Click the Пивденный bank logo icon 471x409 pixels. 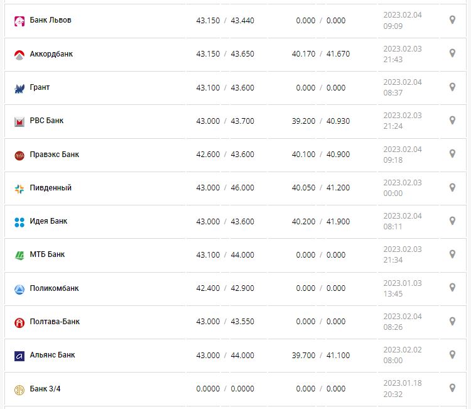(x=19, y=188)
